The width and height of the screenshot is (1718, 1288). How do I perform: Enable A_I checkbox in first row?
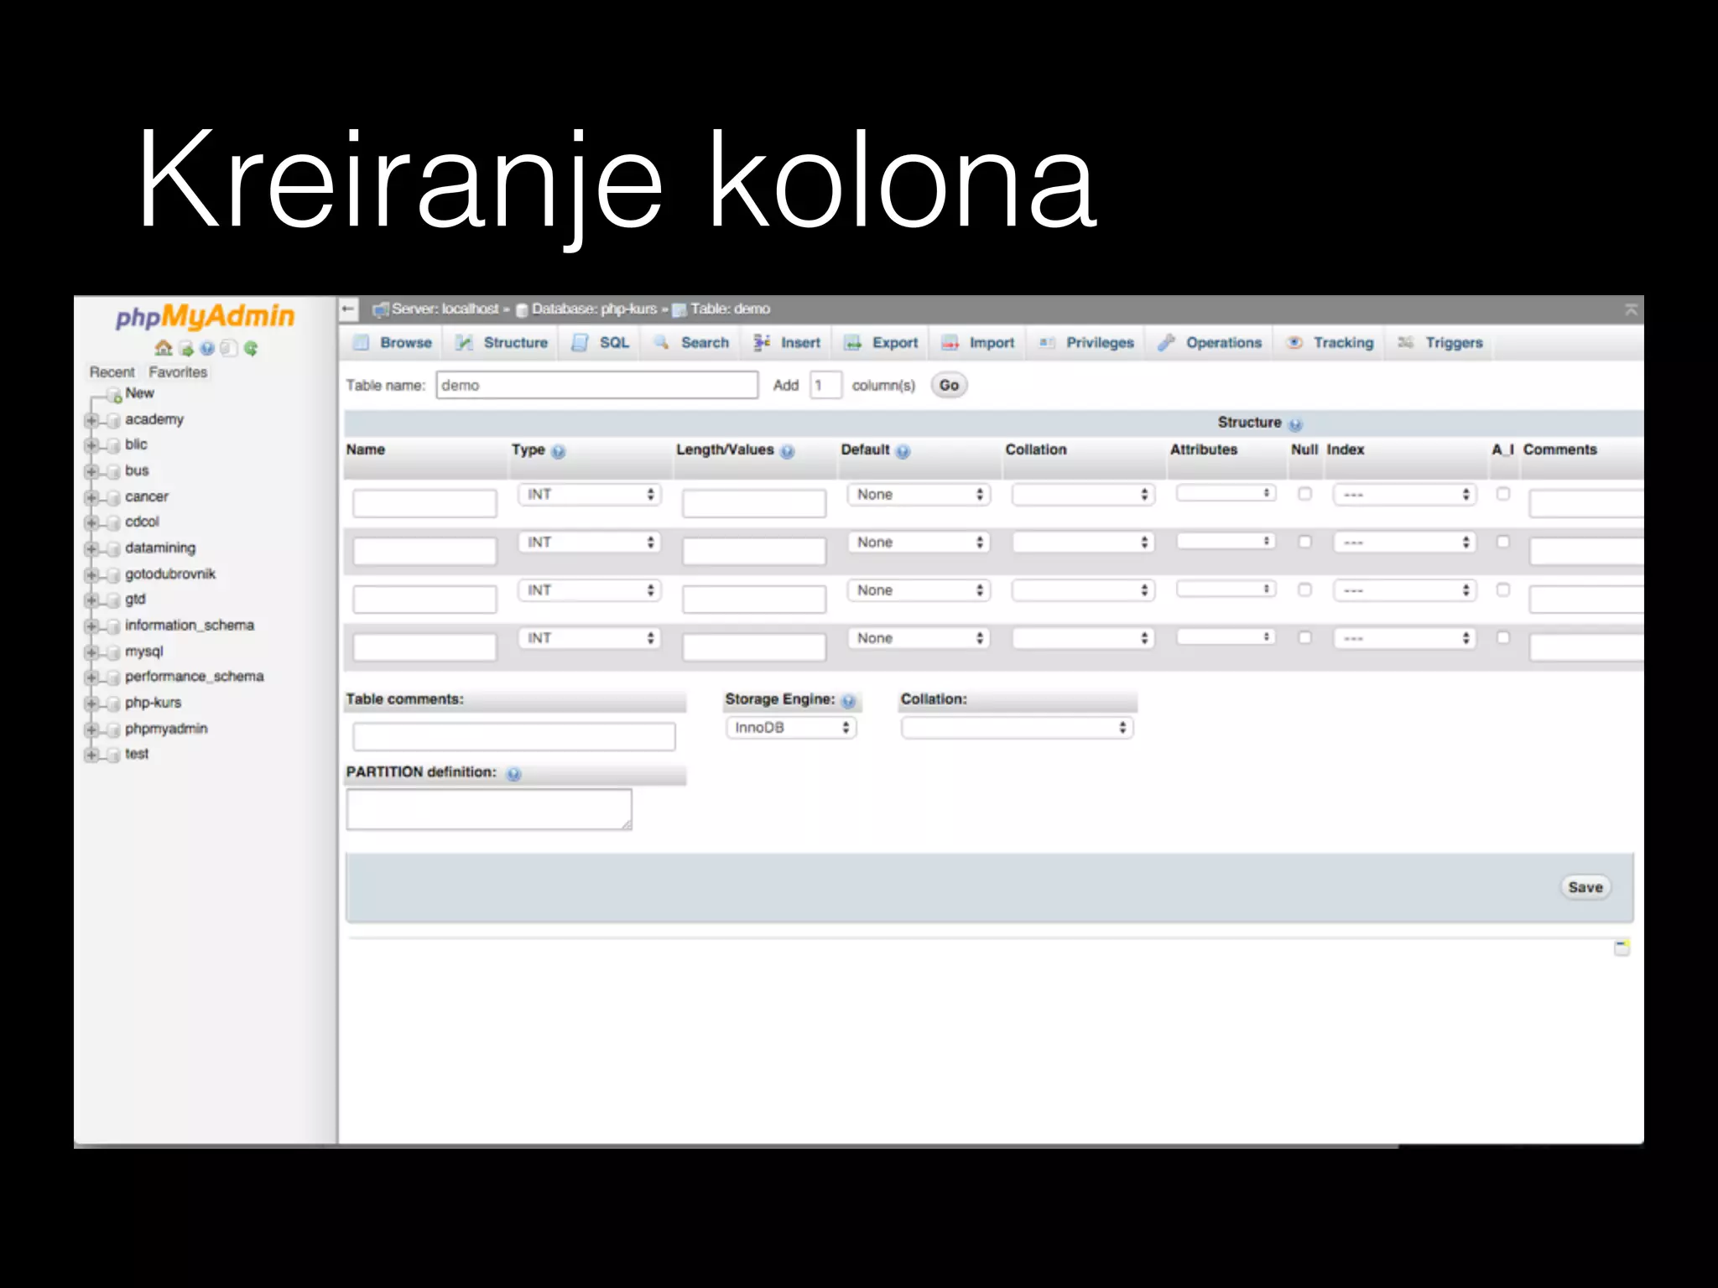coord(1503,494)
